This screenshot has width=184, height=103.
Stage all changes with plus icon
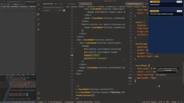point(61,11)
